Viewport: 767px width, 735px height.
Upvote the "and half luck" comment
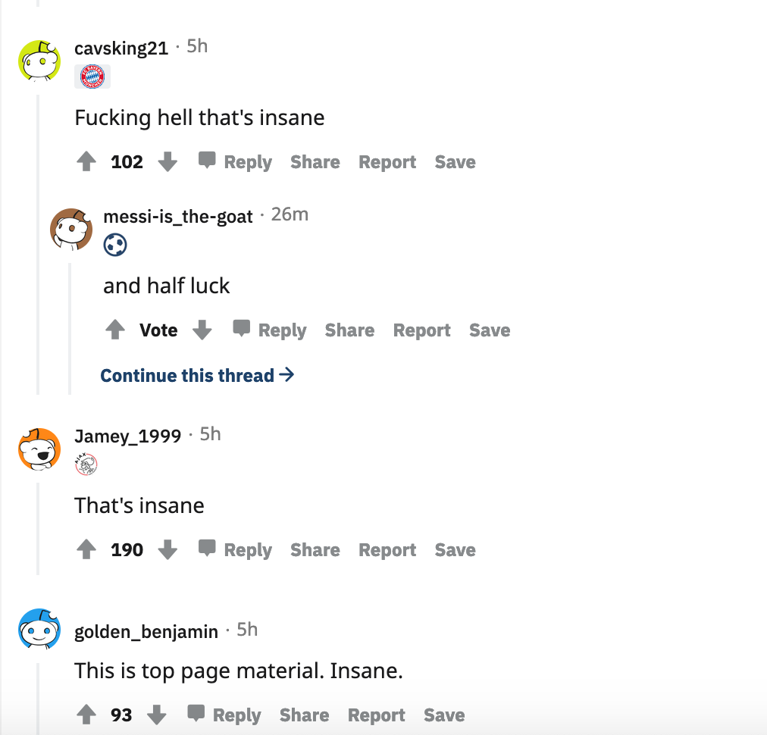click(x=115, y=330)
